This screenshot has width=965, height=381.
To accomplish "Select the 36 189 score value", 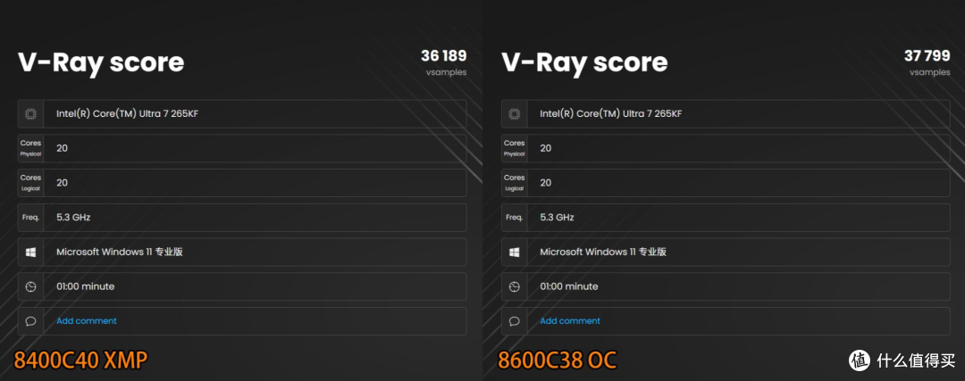I will (444, 56).
